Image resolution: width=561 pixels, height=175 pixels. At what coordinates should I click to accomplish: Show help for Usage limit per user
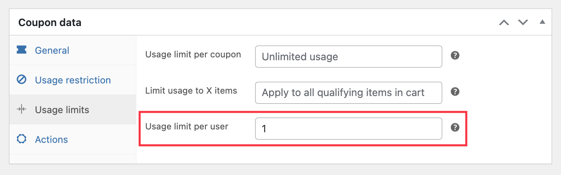[x=455, y=127]
